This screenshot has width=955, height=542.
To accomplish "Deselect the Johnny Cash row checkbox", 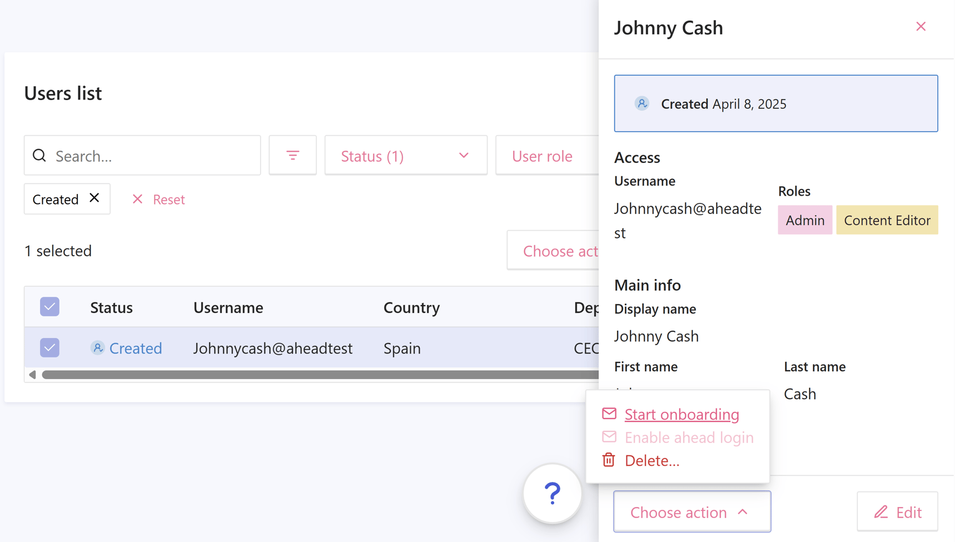I will click(x=49, y=347).
